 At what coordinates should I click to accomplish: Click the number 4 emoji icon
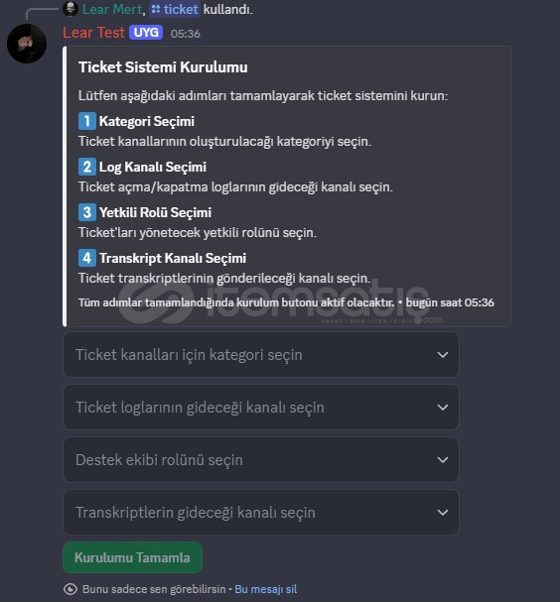(x=87, y=258)
